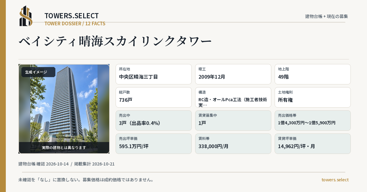Click the 賃貸募集中 card showing 1戸

click(233, 120)
